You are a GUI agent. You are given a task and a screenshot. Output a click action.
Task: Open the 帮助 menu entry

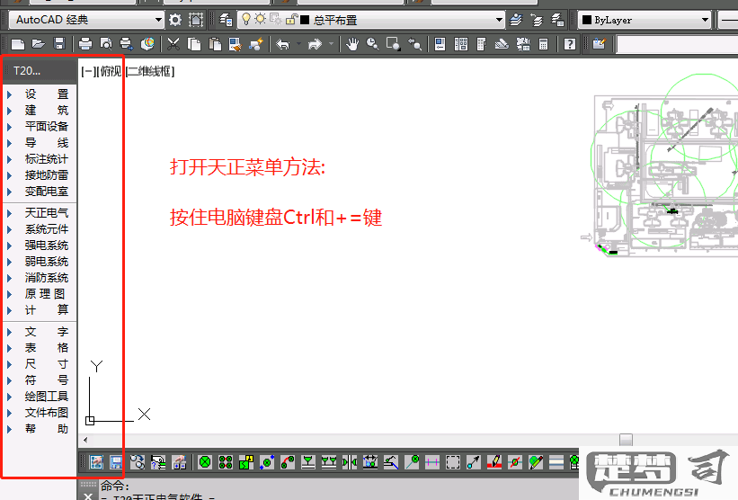coord(47,428)
